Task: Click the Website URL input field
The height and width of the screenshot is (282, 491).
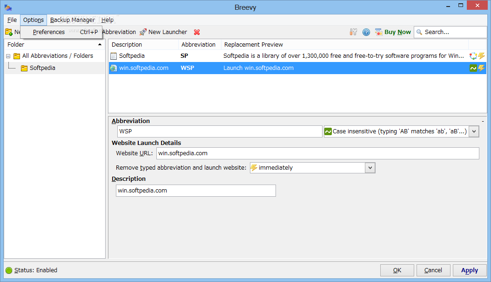Action: [x=318, y=153]
